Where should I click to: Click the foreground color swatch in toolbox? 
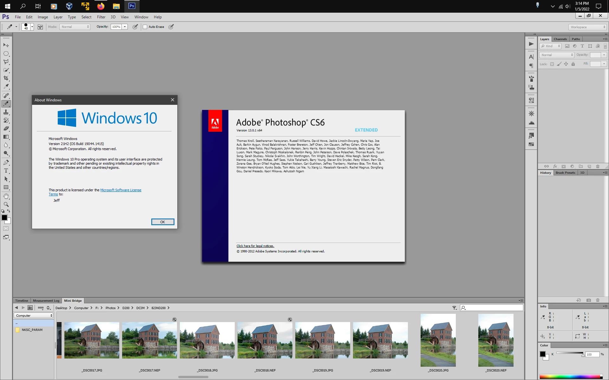point(4,218)
